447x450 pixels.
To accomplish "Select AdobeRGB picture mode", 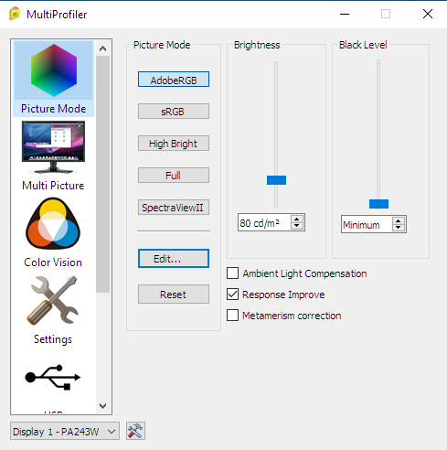I will click(x=174, y=80).
